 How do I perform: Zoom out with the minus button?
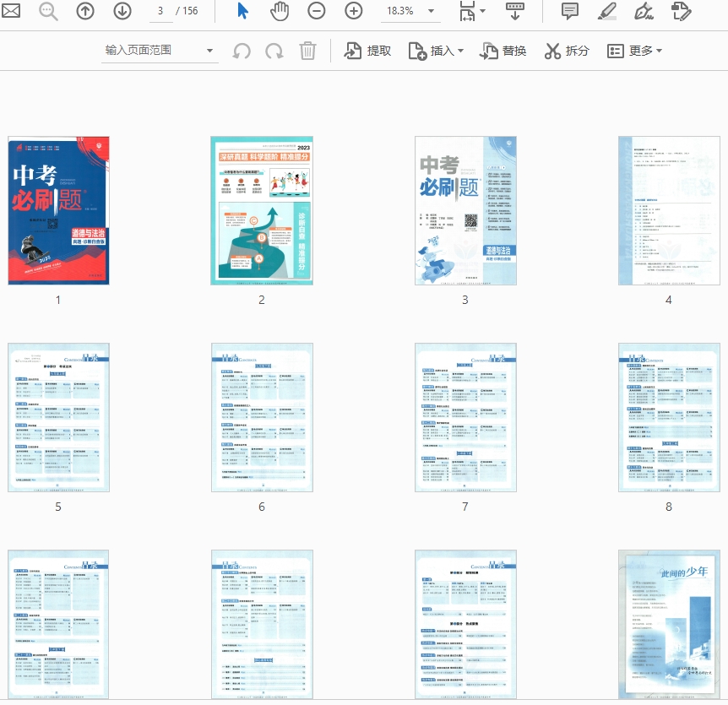[316, 11]
